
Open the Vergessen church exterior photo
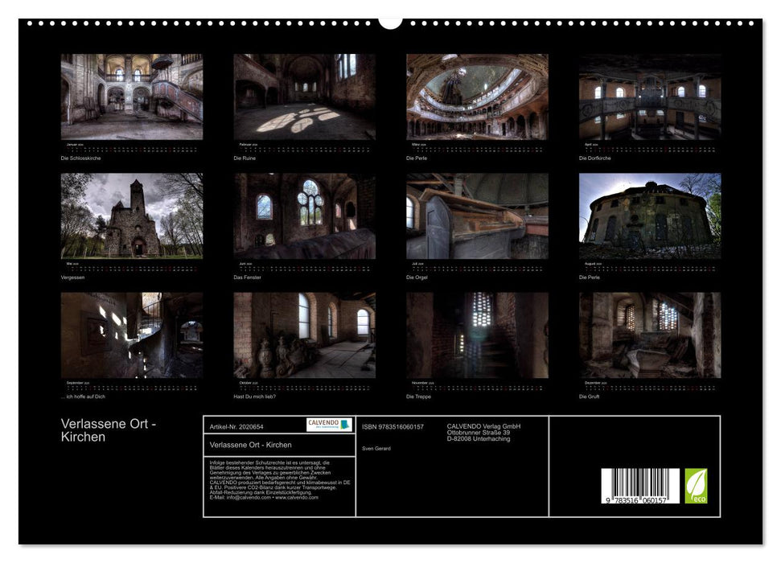pos(132,216)
